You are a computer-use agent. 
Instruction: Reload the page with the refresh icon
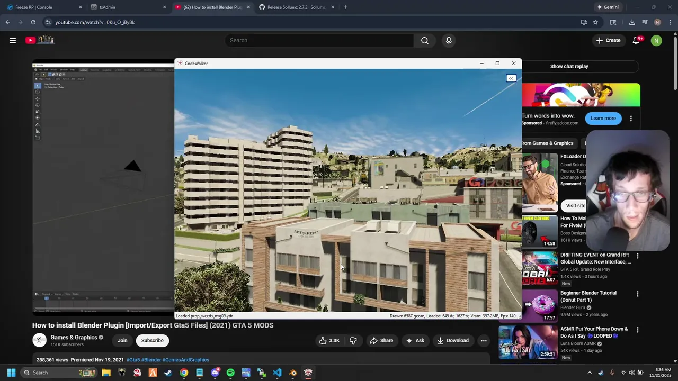point(33,22)
